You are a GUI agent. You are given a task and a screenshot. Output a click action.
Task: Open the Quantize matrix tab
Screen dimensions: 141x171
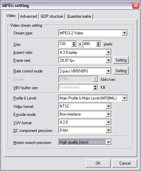79,16
